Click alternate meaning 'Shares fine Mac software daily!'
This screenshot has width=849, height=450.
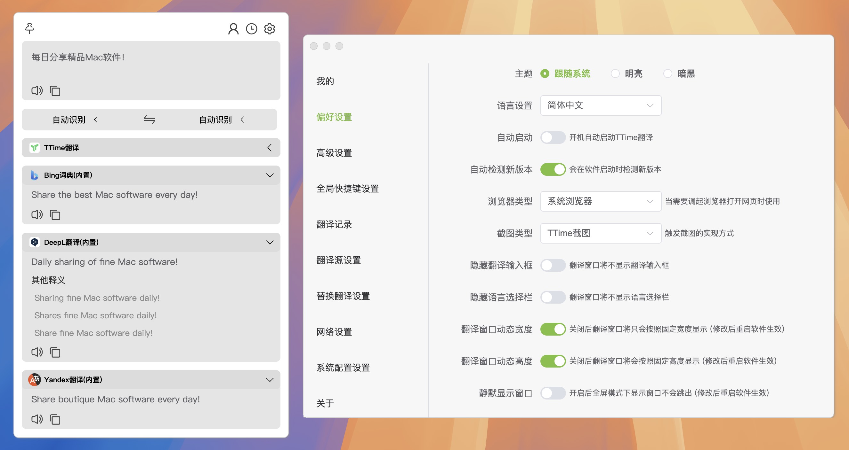pyautogui.click(x=96, y=315)
